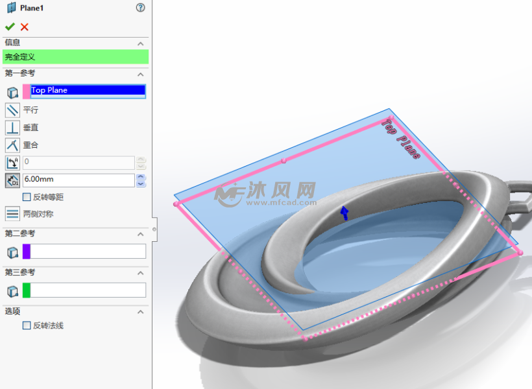The image size is (532, 389).
Task: Select the 两侧对称 mid plane icon
Action: point(12,214)
